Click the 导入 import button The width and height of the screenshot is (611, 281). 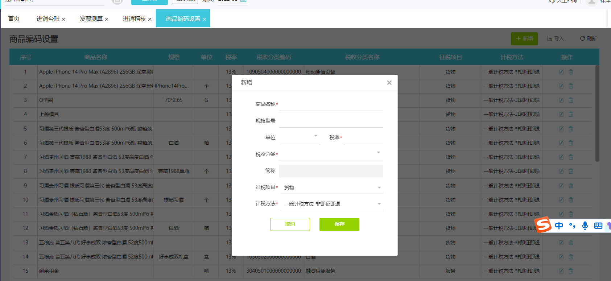[556, 38]
